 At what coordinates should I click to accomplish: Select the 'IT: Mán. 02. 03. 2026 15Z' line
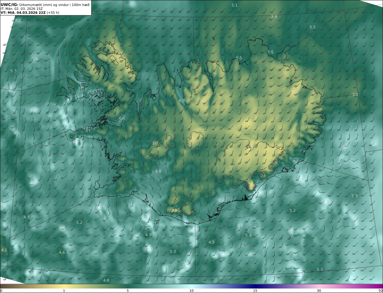[22, 9]
